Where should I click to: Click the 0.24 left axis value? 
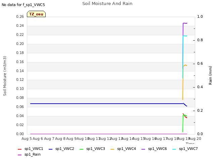click(20, 25)
